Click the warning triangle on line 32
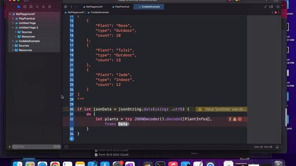This screenshot has height=166, width=296. [234, 119]
